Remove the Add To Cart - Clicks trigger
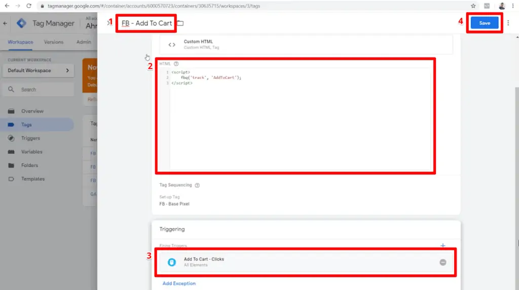 (x=443, y=262)
